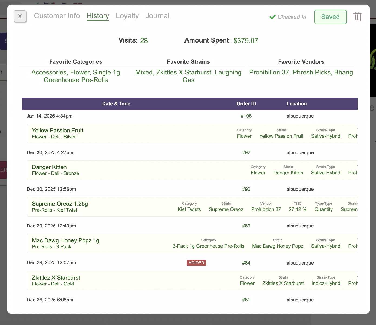376x325 pixels.
Task: View order #89 details
Action: click(246, 226)
